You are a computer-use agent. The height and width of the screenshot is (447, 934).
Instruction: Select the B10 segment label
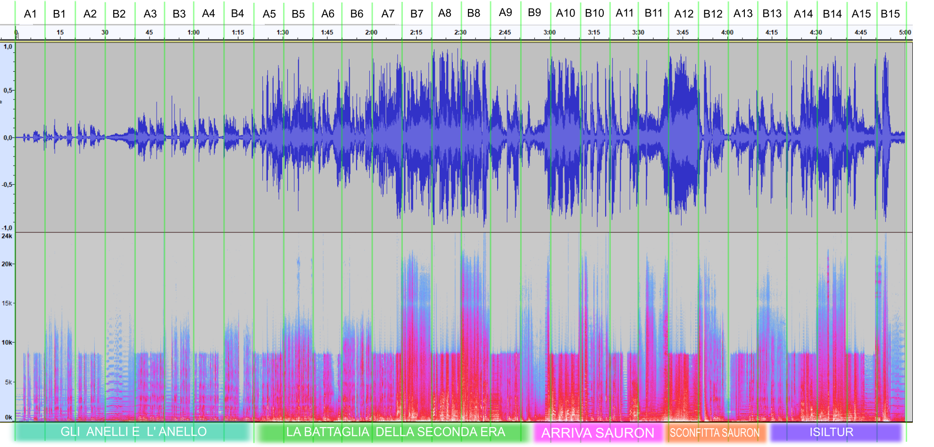tap(594, 13)
